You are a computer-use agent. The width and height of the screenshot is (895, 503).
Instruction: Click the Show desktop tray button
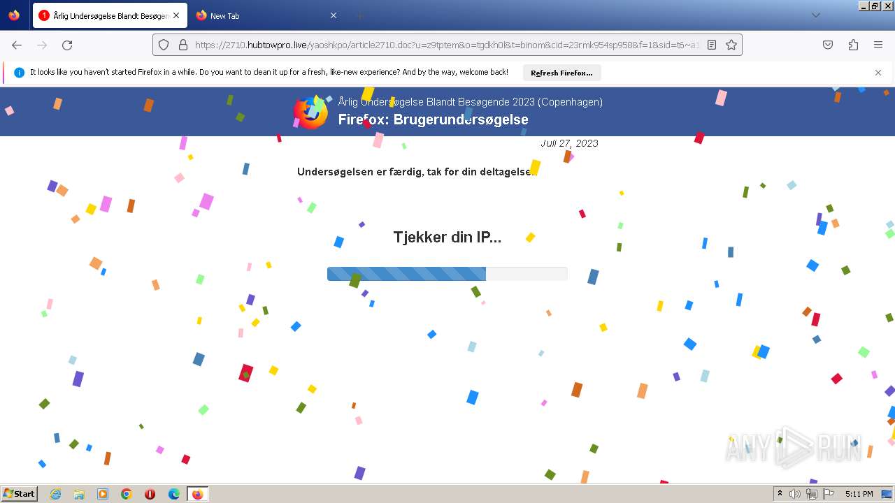tap(887, 494)
